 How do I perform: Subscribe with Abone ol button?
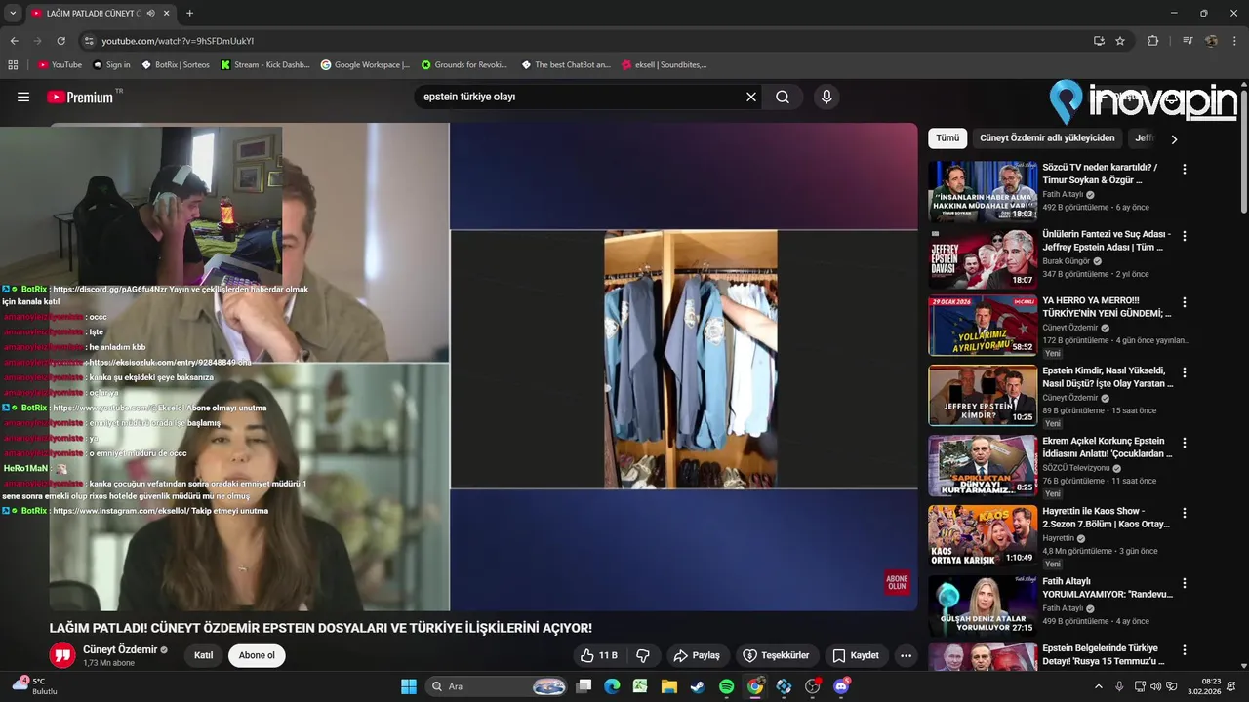tap(257, 655)
